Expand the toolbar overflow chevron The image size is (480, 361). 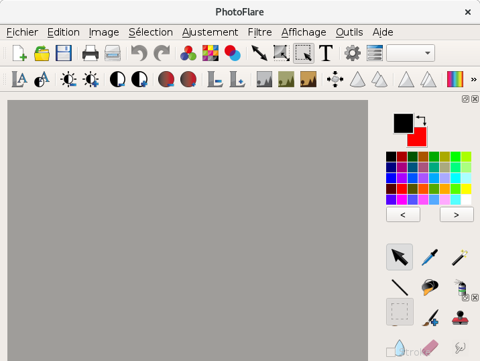(x=473, y=79)
